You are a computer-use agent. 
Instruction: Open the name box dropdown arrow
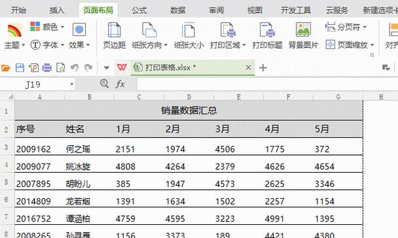[x=72, y=84]
